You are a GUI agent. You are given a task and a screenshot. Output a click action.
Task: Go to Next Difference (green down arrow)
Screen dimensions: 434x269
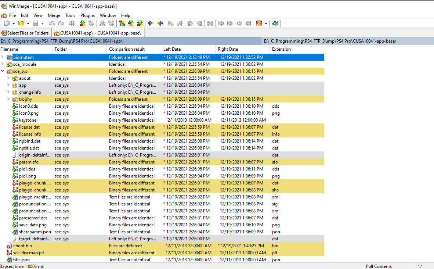[x=82, y=24]
